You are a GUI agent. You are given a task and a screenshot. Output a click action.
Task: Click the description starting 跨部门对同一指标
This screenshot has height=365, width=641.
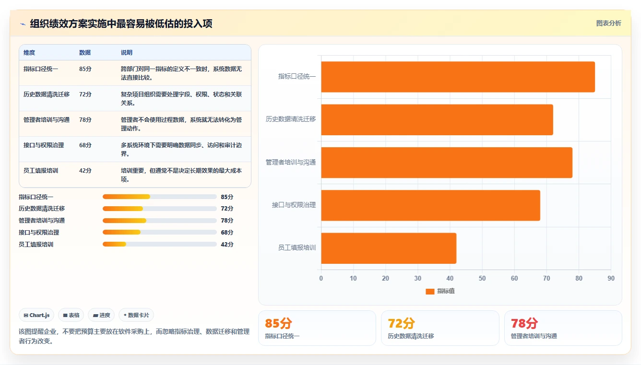pyautogui.click(x=181, y=73)
